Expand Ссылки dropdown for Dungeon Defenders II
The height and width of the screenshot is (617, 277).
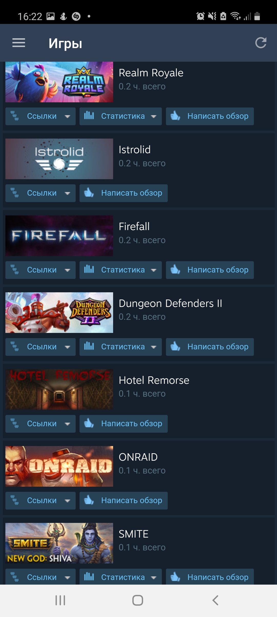tap(41, 347)
